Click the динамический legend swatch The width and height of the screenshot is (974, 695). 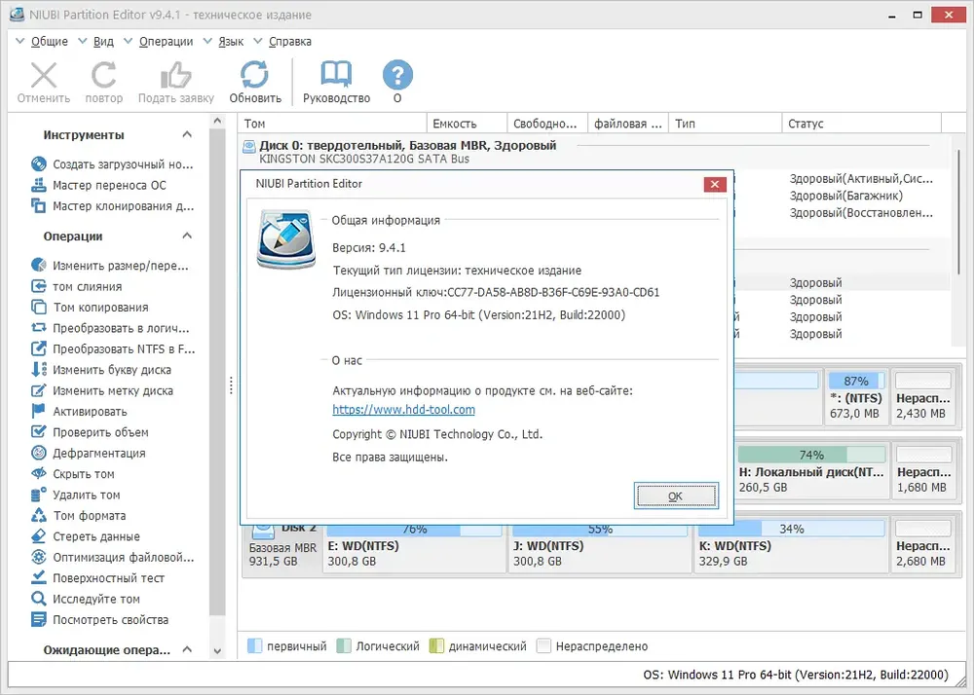click(436, 646)
